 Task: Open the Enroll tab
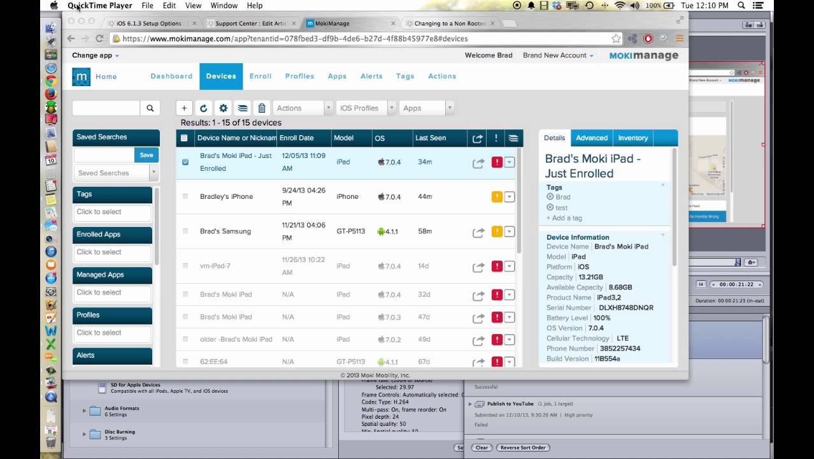pos(261,76)
